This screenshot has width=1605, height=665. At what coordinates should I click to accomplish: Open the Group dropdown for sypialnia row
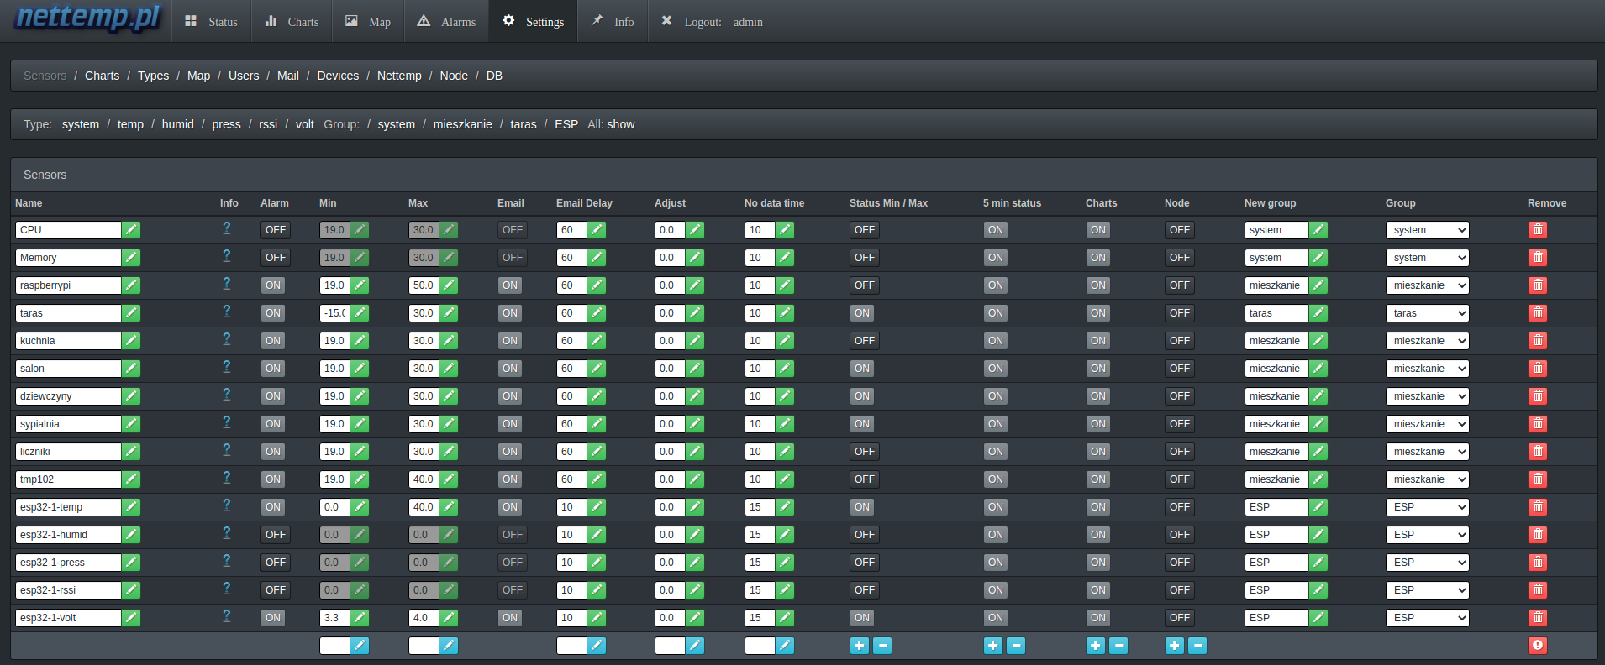coord(1427,424)
